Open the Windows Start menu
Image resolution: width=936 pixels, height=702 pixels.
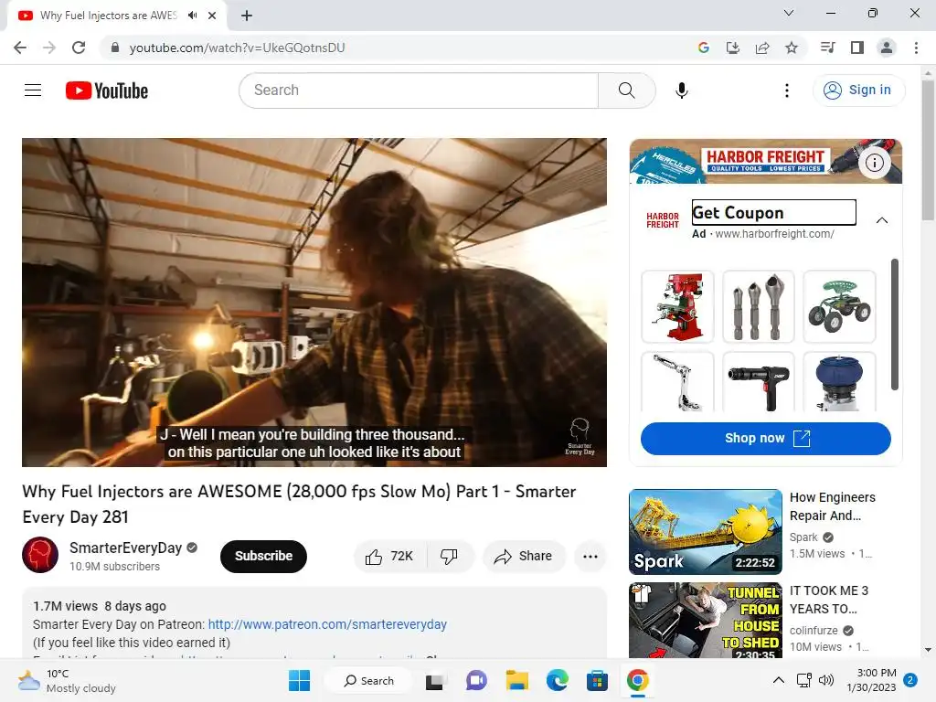click(299, 680)
